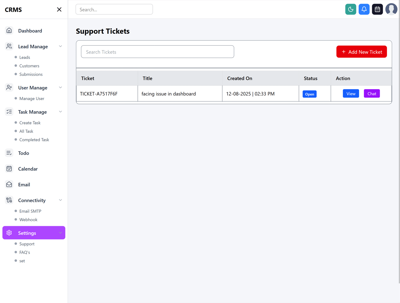Click the Todo list icon
This screenshot has width=400, height=303.
point(9,153)
